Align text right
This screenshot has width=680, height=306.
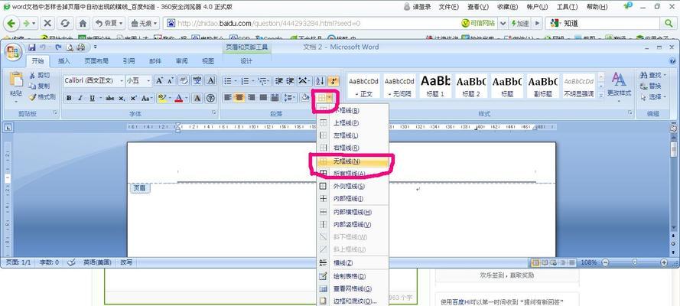click(251, 98)
